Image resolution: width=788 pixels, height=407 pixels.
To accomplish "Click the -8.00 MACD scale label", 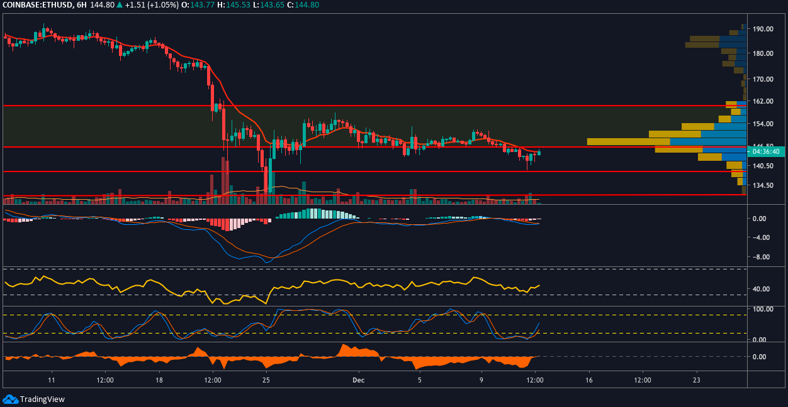I will (762, 257).
